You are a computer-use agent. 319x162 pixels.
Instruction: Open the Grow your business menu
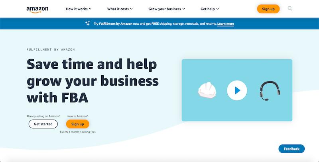(x=167, y=9)
